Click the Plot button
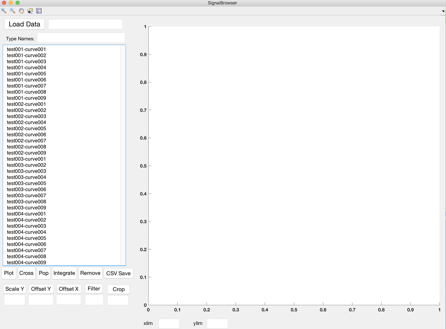This screenshot has height=329, width=446. [9, 273]
